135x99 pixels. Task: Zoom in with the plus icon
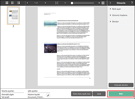pyautogui.click(x=99, y=3)
